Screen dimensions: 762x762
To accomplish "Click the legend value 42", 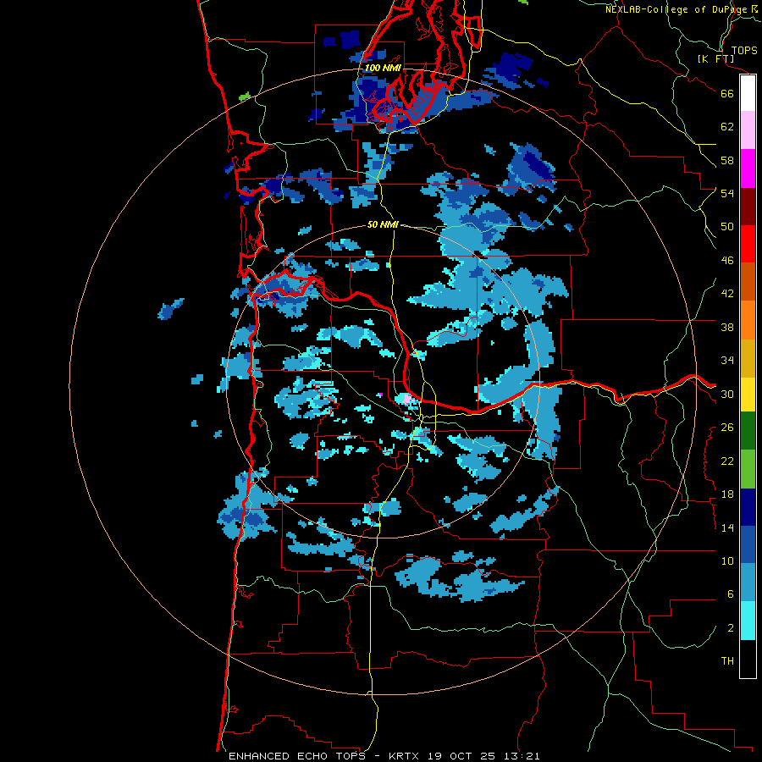I will pos(727,294).
